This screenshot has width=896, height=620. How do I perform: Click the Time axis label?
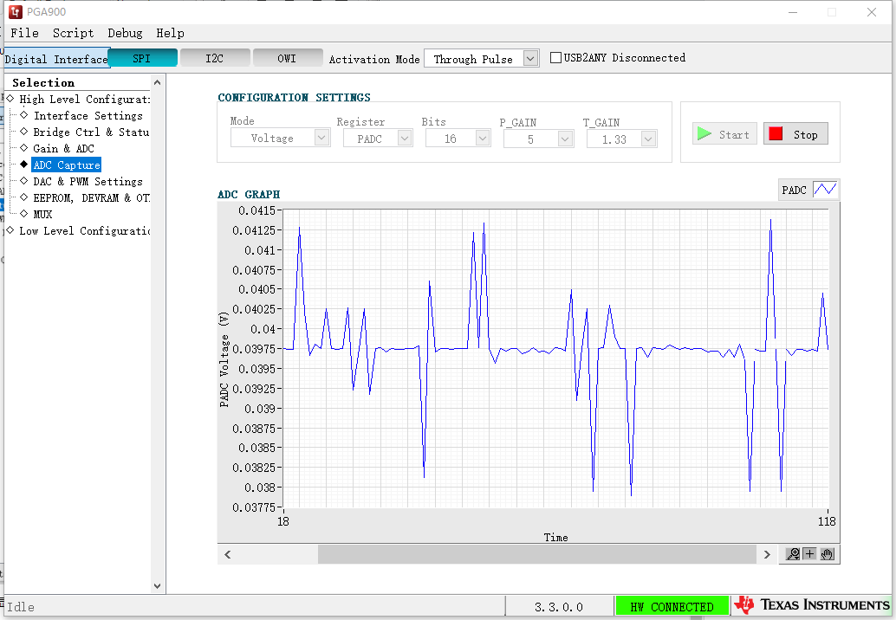tap(556, 537)
